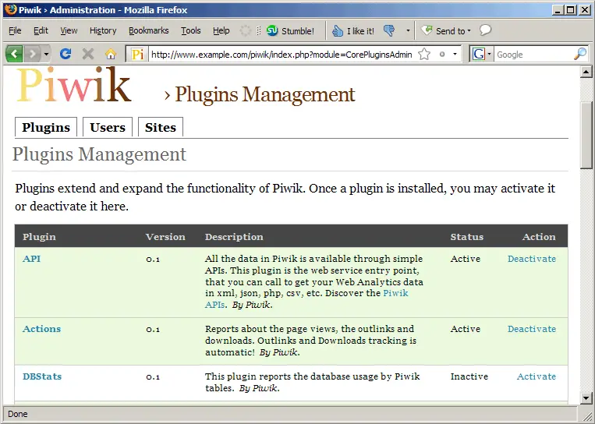Open the DBStats plugin link
The height and width of the screenshot is (424, 595).
click(x=42, y=376)
